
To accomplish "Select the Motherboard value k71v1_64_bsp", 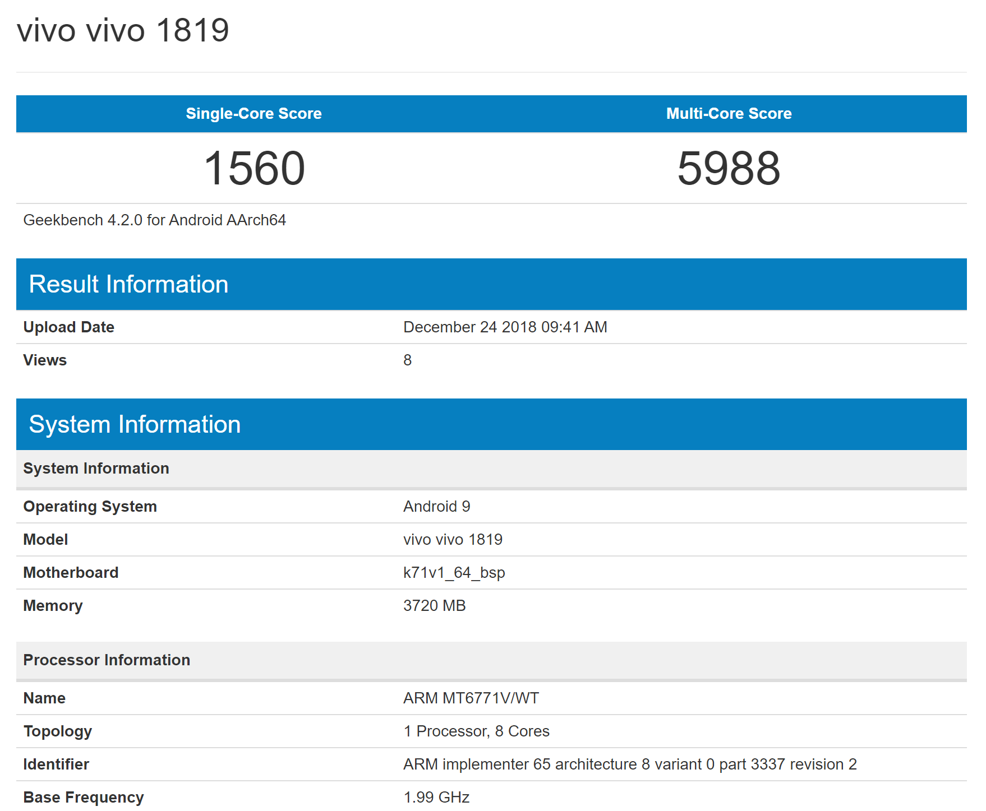I will click(x=454, y=572).
